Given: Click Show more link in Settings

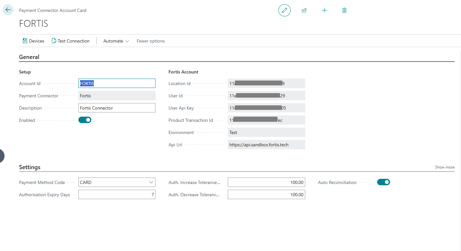Looking at the screenshot, I should pos(445,167).
